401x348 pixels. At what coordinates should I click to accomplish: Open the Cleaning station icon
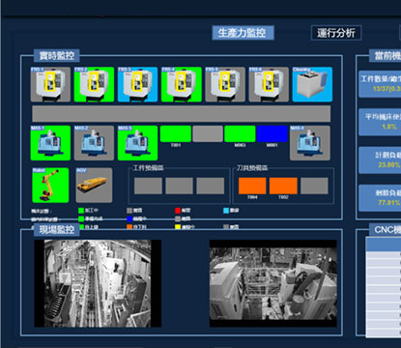312,84
